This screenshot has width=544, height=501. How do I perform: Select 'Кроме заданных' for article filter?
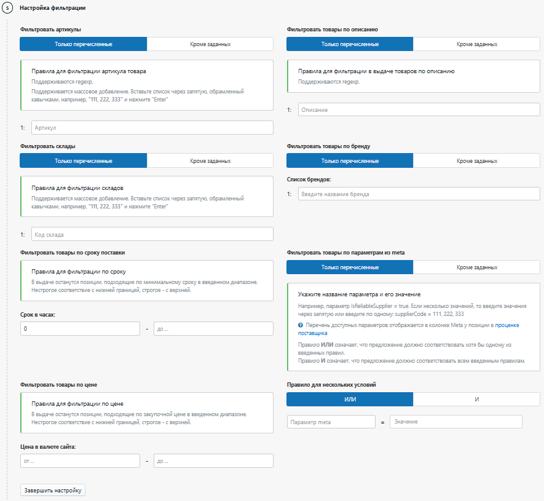pyautogui.click(x=210, y=44)
